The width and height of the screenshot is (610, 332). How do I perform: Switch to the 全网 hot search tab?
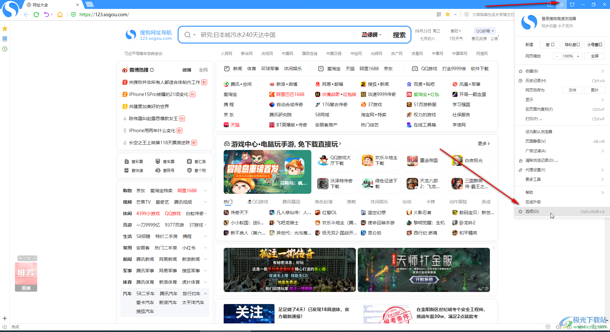coord(203,70)
